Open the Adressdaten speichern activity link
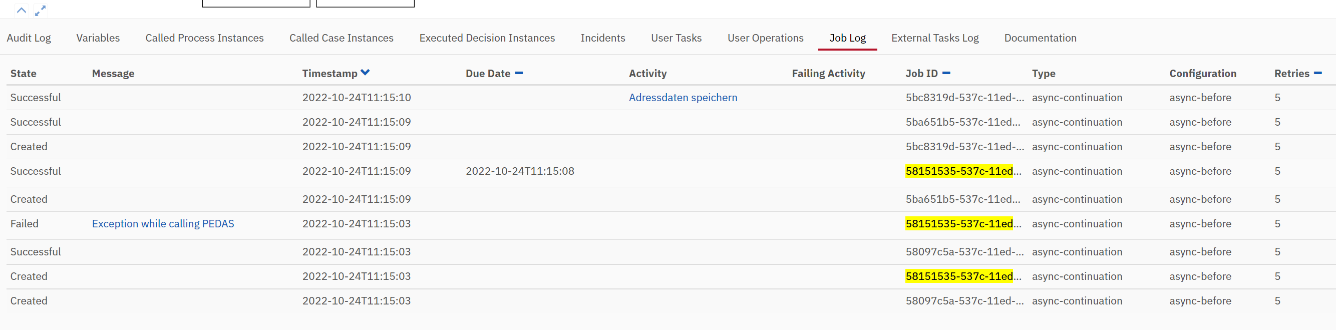1336x330 pixels. pyautogui.click(x=683, y=98)
